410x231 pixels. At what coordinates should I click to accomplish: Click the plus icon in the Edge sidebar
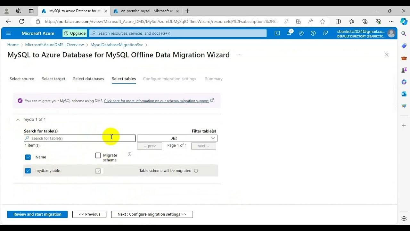click(x=404, y=125)
